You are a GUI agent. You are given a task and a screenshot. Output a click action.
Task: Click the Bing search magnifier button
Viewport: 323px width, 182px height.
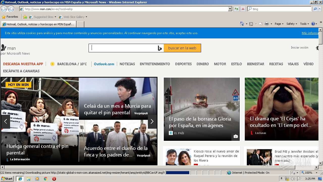315,9
